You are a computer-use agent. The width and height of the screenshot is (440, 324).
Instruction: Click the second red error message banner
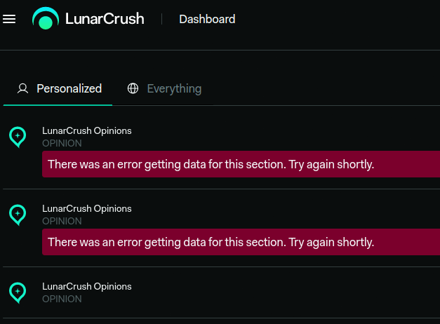241,242
